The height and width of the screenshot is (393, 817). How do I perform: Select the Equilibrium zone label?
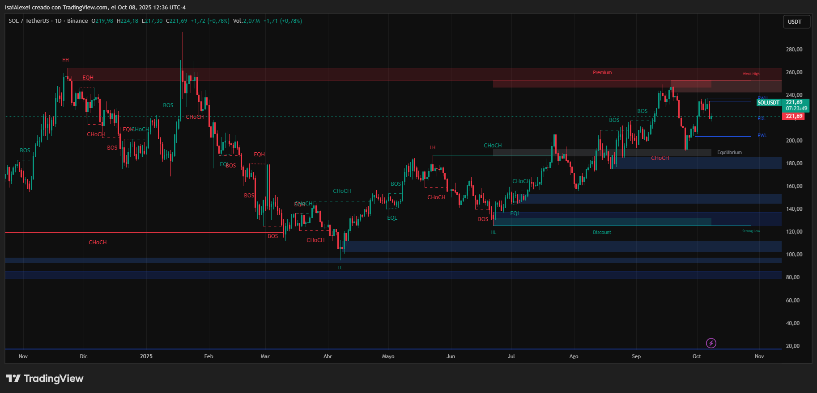(729, 153)
